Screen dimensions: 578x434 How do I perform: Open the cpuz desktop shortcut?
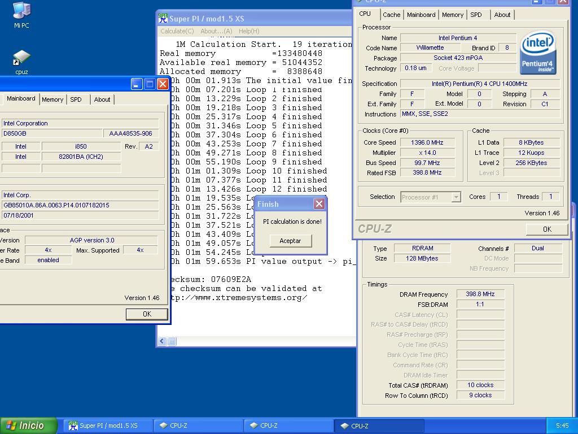(x=21, y=62)
